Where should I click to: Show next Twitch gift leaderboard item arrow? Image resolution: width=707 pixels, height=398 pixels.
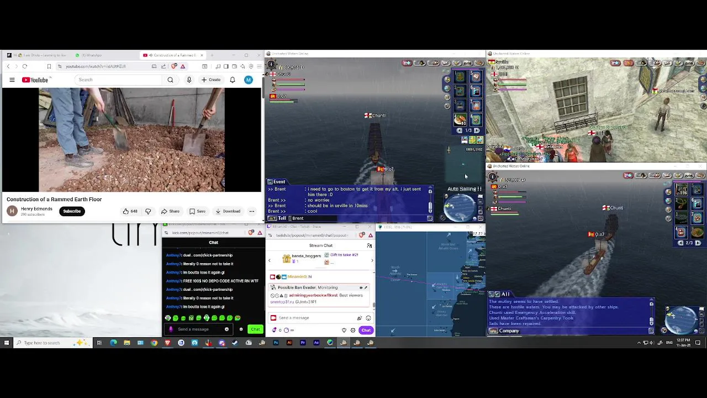pyautogui.click(x=371, y=260)
